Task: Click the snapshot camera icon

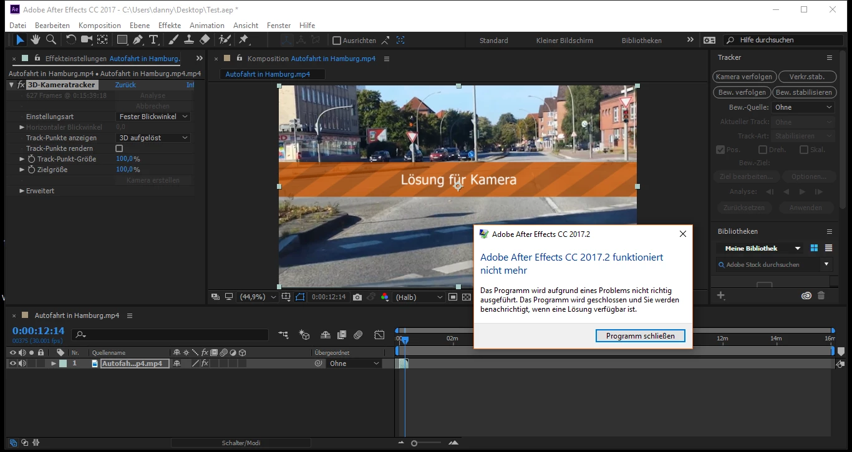Action: (357, 297)
